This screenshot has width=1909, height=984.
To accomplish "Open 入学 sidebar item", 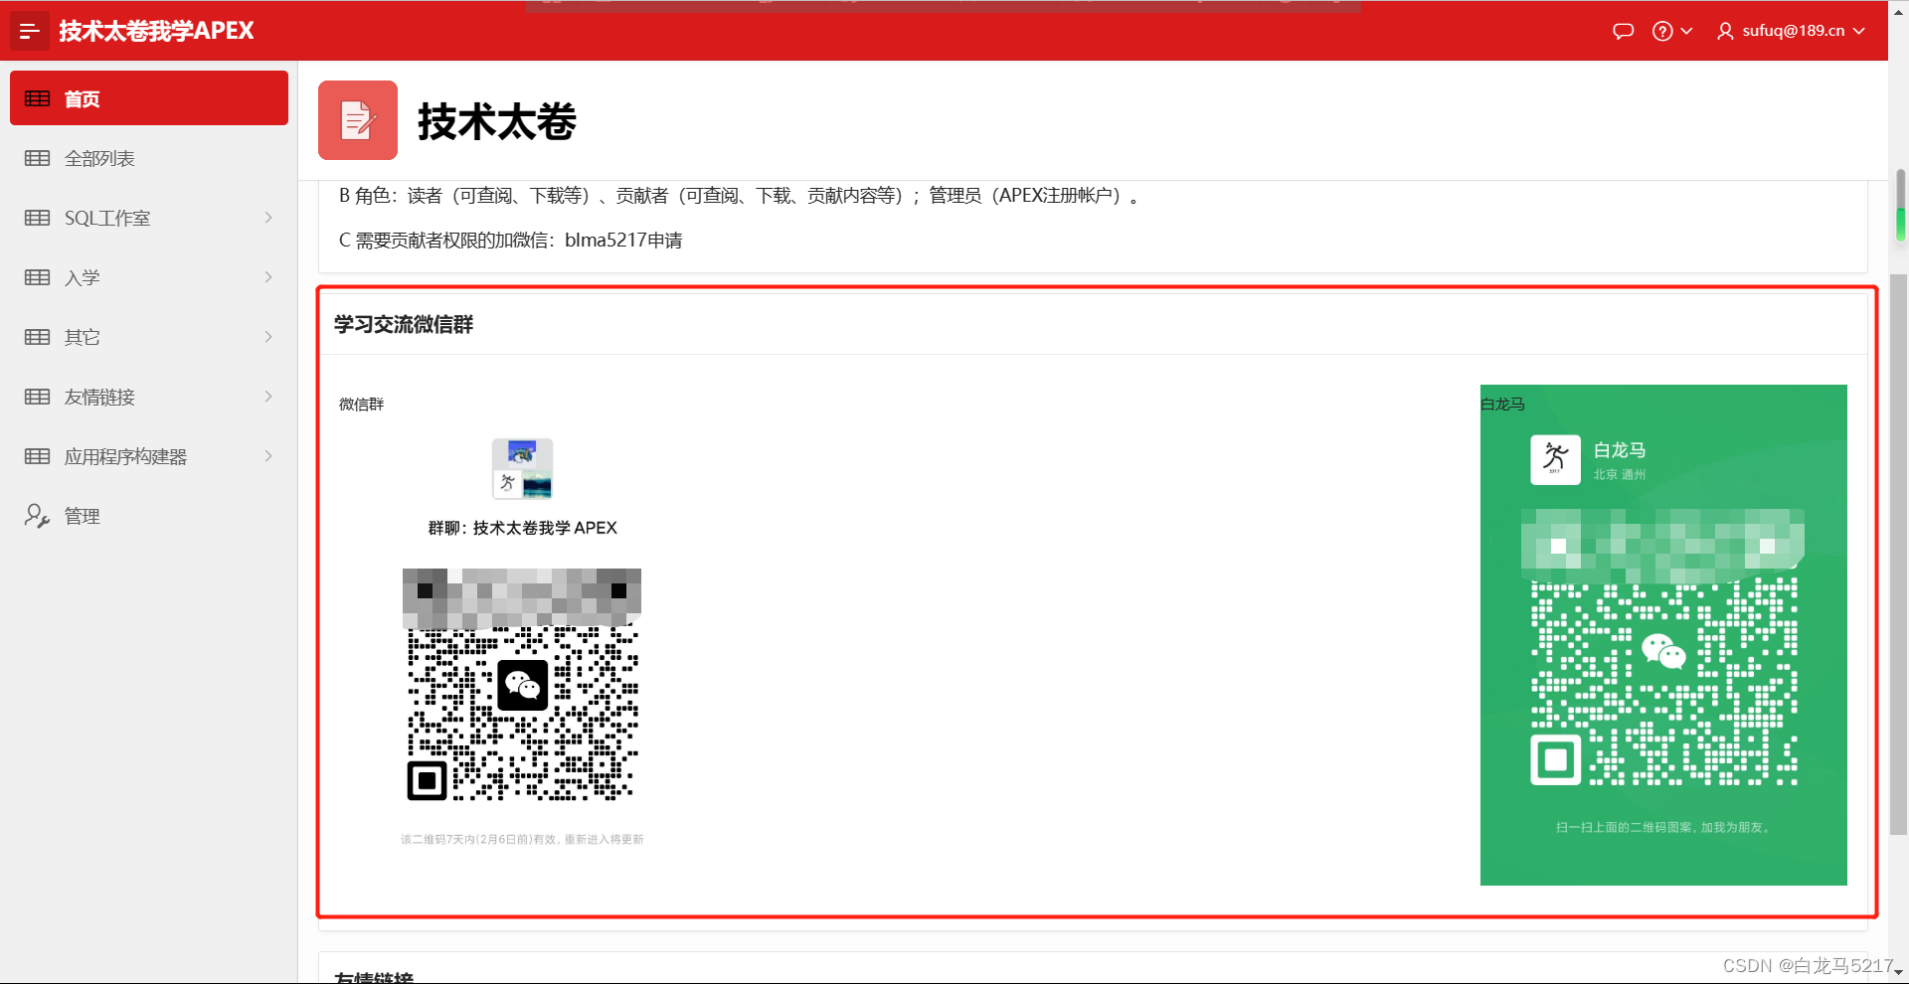I will tap(149, 277).
